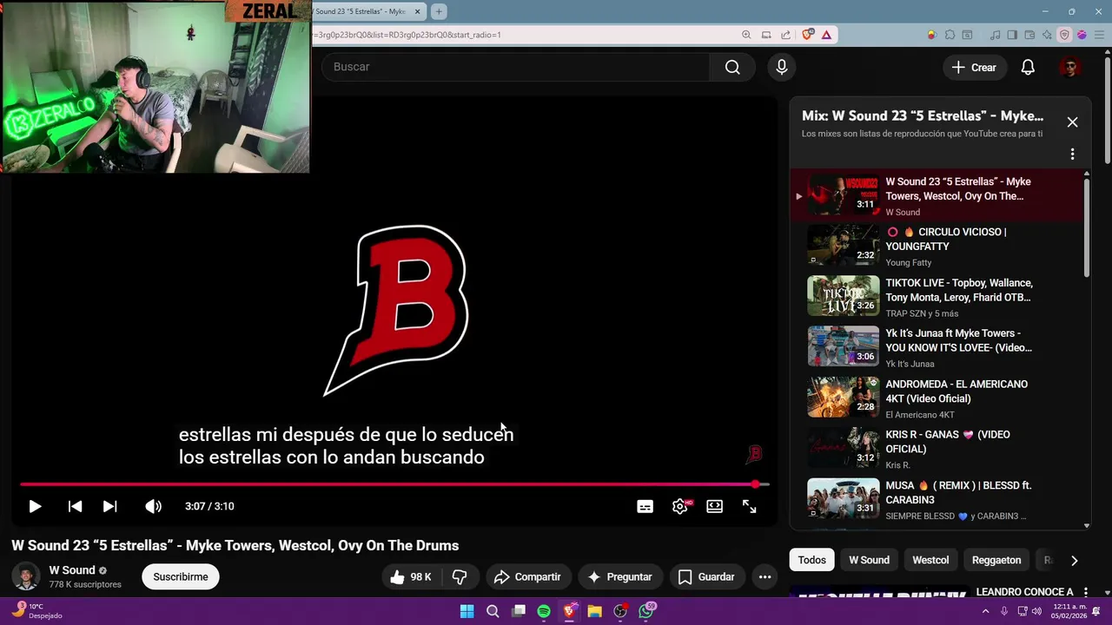Click the Preguntar button
The height and width of the screenshot is (625, 1112).
[x=619, y=576]
